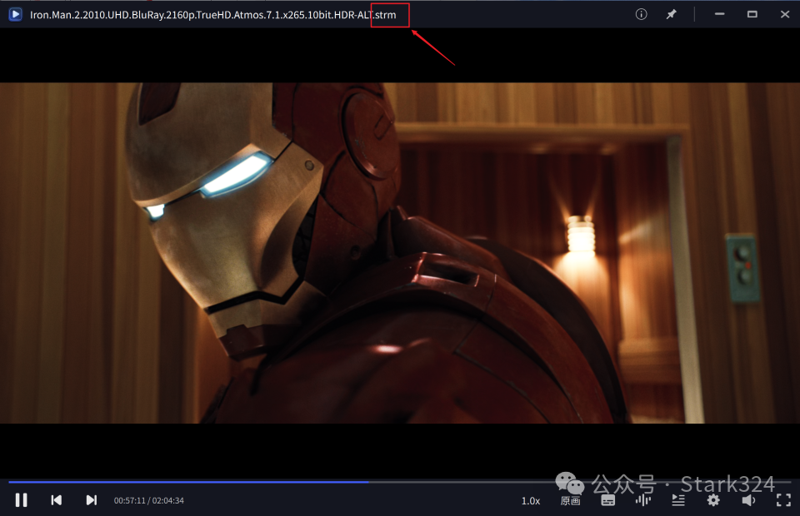Open the player settings gear
Image resolution: width=800 pixels, height=516 pixels.
click(713, 500)
